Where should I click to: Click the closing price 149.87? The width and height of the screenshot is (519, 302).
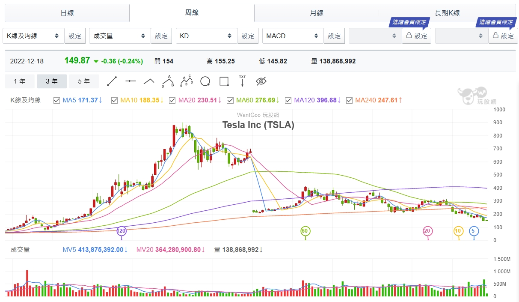coord(77,61)
